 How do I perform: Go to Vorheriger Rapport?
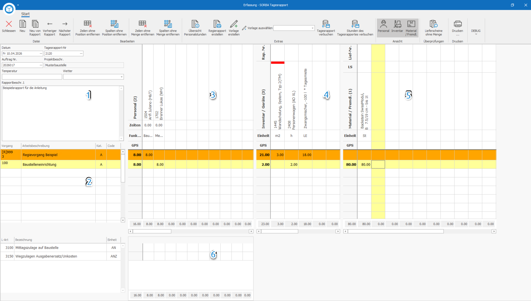pos(50,28)
